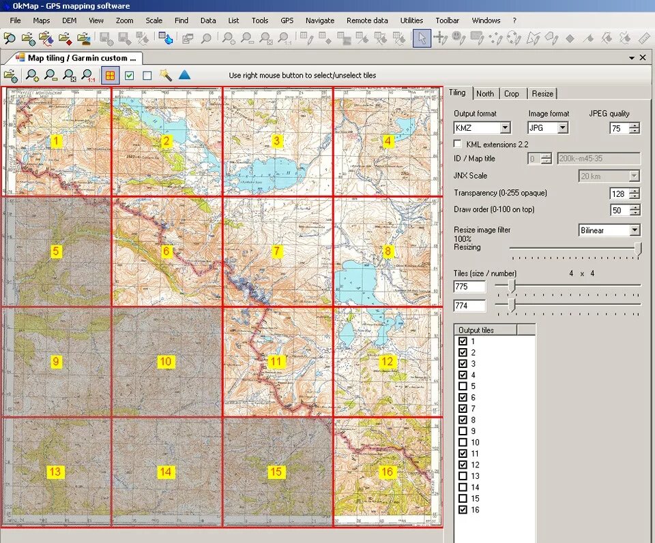Set 1:1 zoom in Map tiling panel
The image size is (655, 543).
[x=88, y=76]
